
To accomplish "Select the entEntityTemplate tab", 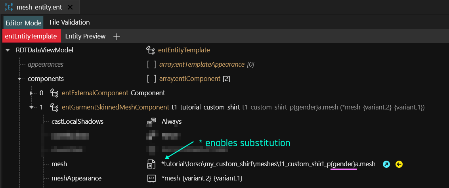I will 31,36.
